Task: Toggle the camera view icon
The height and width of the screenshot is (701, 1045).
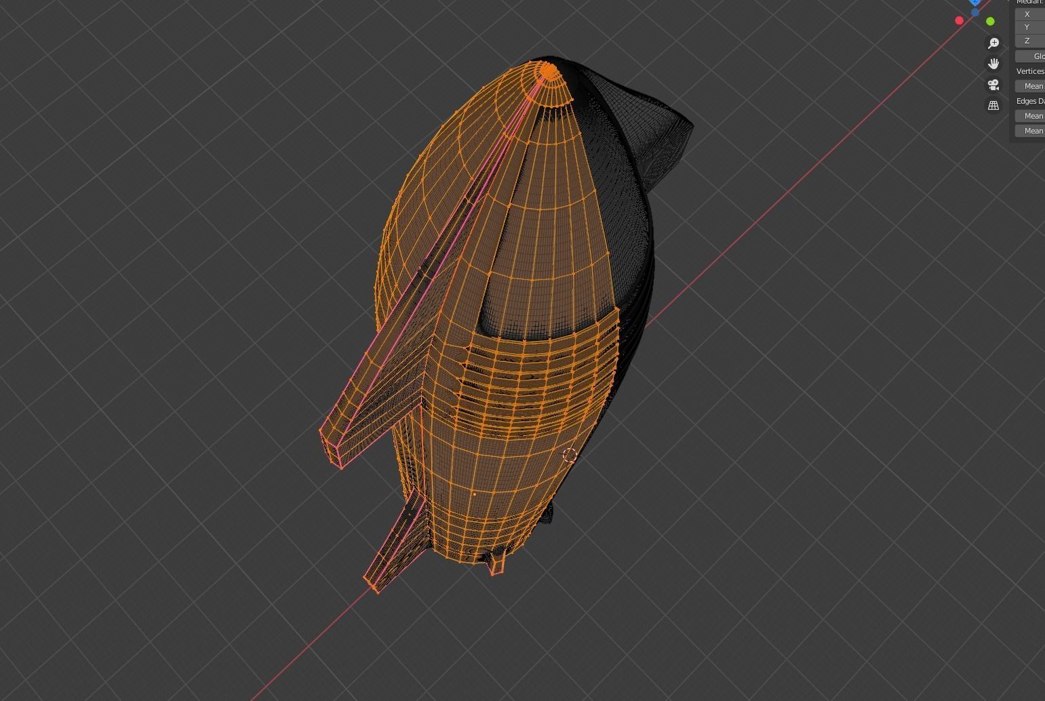Action: [x=993, y=85]
